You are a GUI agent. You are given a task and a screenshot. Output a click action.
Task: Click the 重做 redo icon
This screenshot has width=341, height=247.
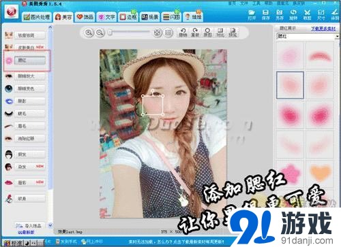point(195,33)
